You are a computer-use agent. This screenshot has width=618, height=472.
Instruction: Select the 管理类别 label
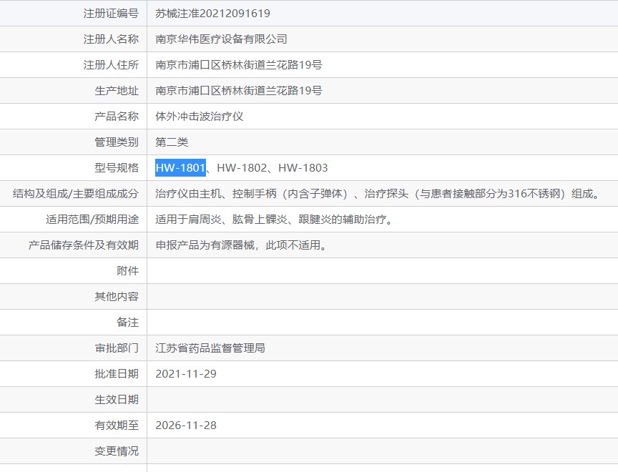[x=117, y=142]
